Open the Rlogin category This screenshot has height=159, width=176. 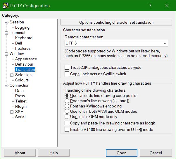[21, 107]
